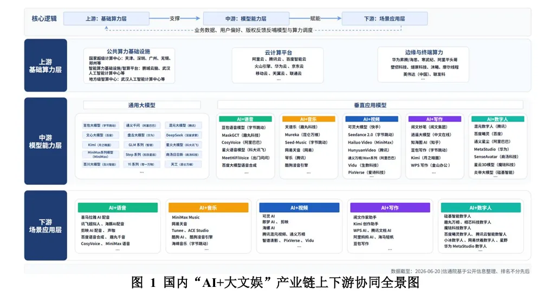
Task: Click the 文心大模型（百度） chip
Action: coord(100,135)
